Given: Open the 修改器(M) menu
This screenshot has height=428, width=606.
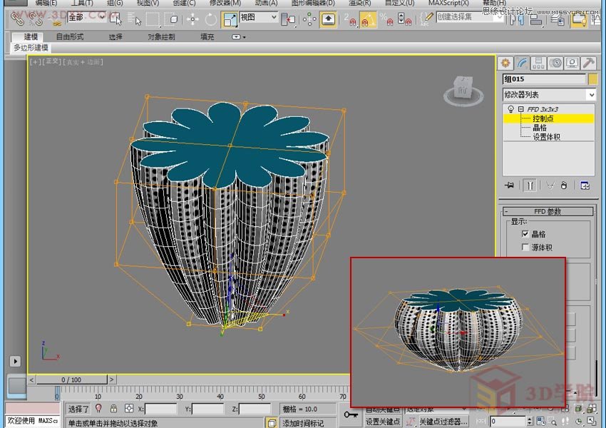Looking at the screenshot, I should (225, 3).
